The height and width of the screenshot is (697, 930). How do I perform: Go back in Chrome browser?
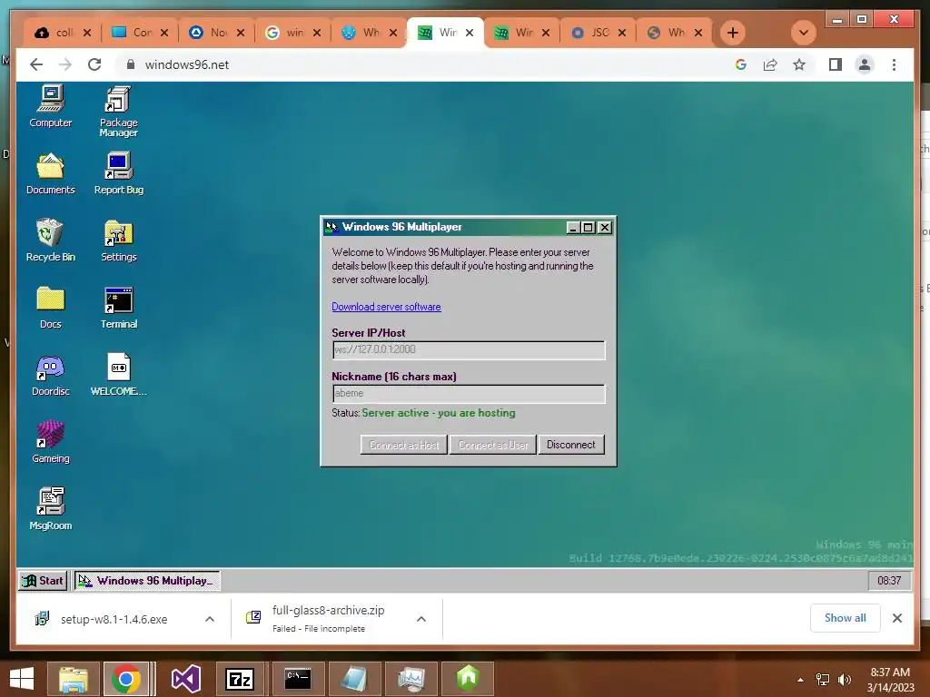(36, 64)
